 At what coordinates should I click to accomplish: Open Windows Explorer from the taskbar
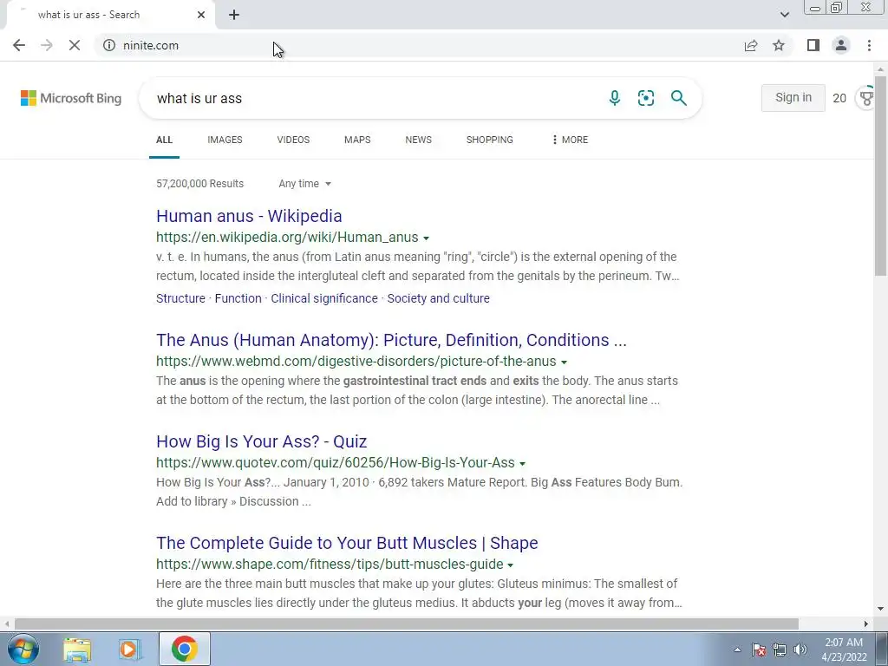(x=77, y=650)
